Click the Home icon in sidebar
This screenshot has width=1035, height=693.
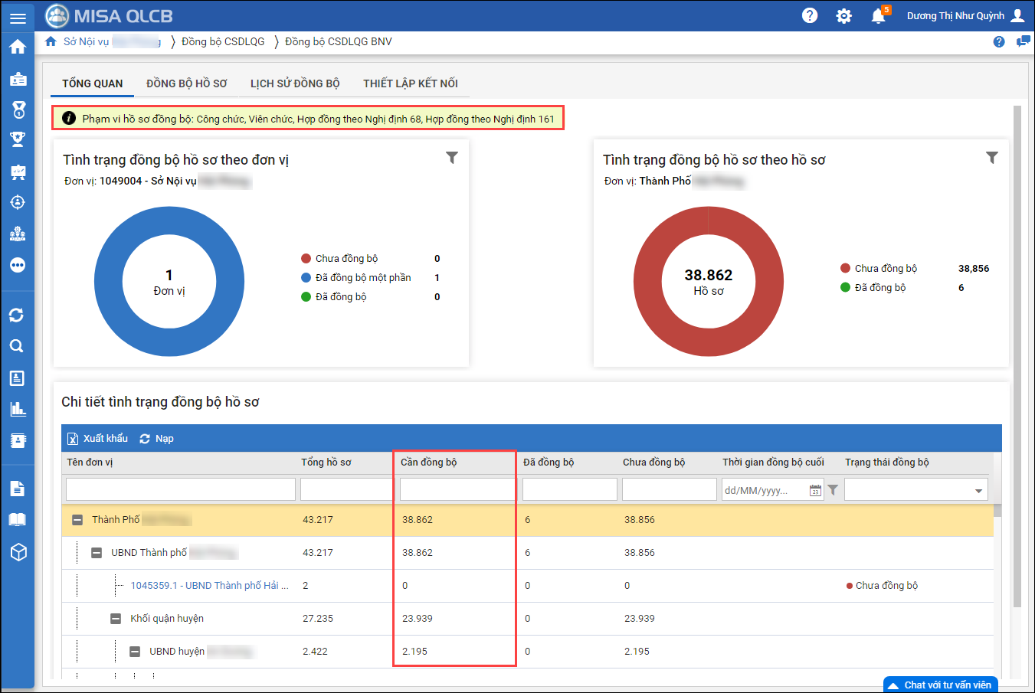tap(18, 47)
